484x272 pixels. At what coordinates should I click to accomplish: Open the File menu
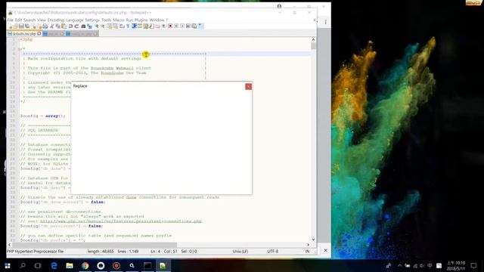(x=10, y=20)
